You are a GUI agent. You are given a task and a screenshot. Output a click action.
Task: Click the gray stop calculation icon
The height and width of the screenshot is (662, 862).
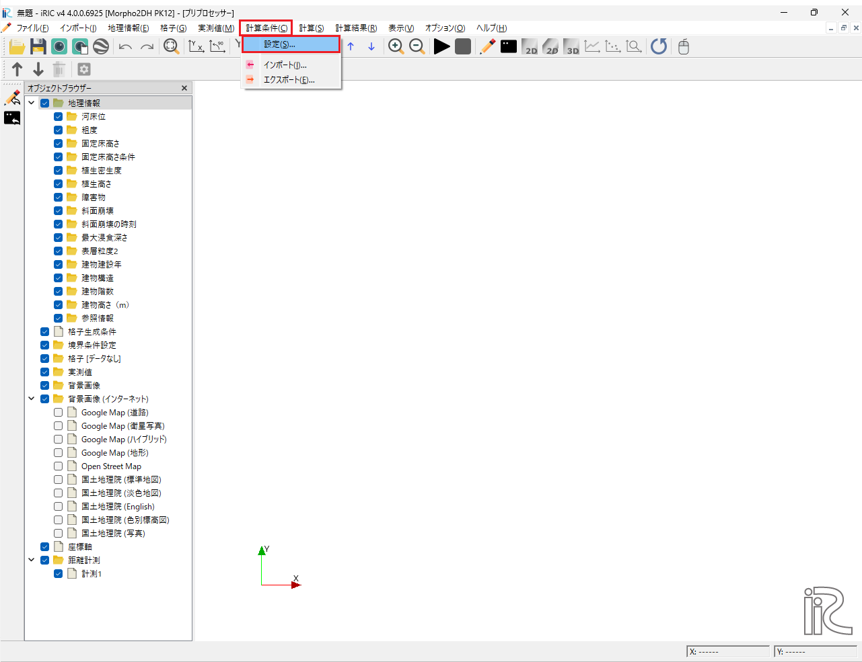[x=463, y=46]
